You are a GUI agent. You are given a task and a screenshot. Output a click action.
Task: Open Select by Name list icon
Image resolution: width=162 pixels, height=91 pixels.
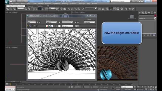click(29, 9)
